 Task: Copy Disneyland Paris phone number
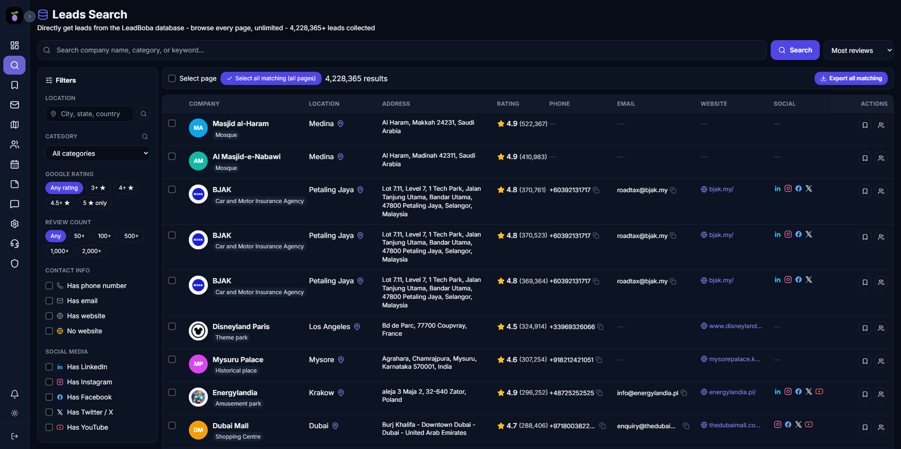600,327
